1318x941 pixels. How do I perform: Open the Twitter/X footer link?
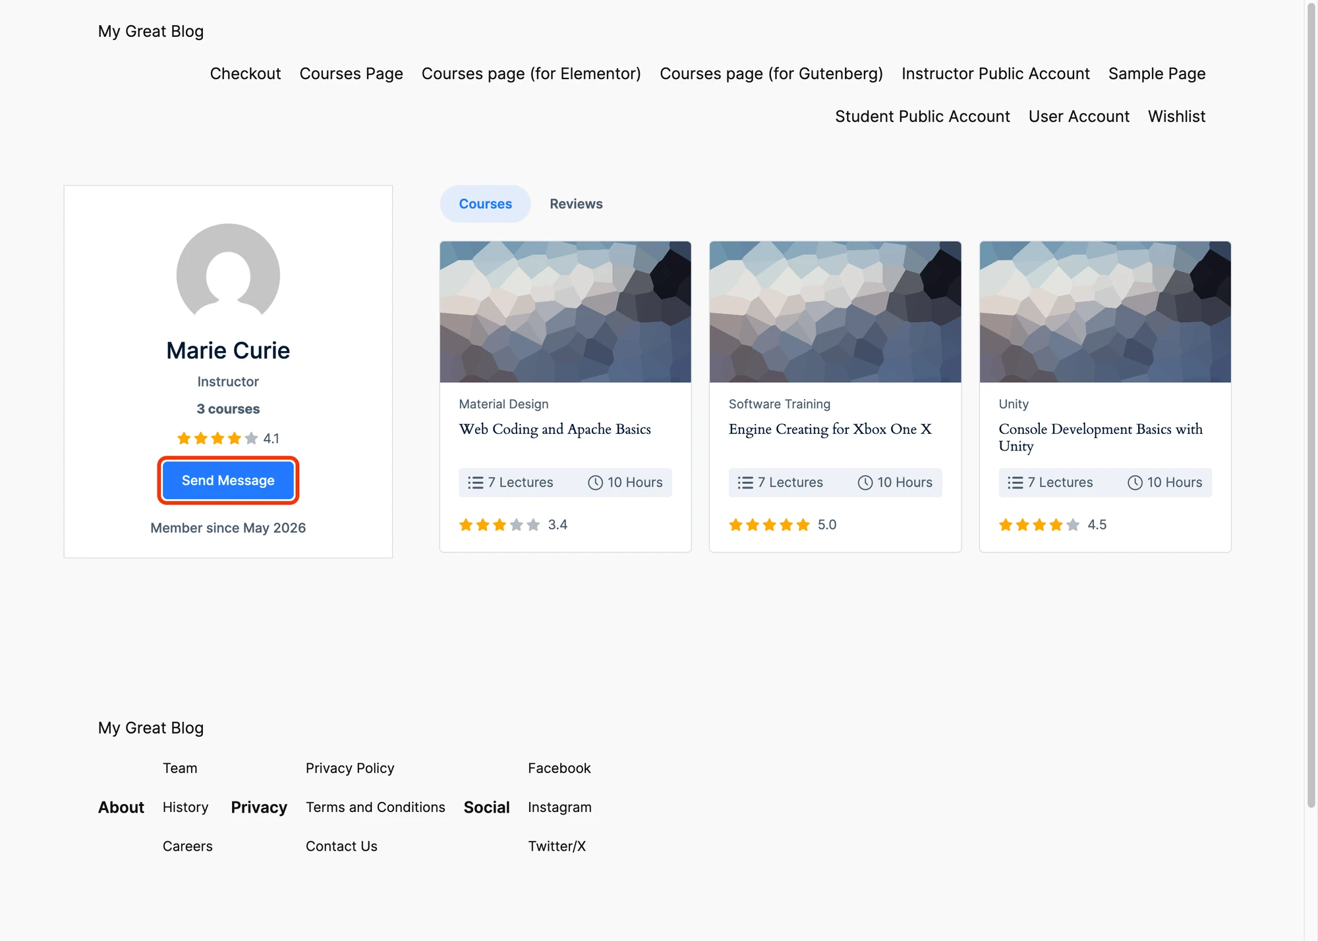click(557, 846)
